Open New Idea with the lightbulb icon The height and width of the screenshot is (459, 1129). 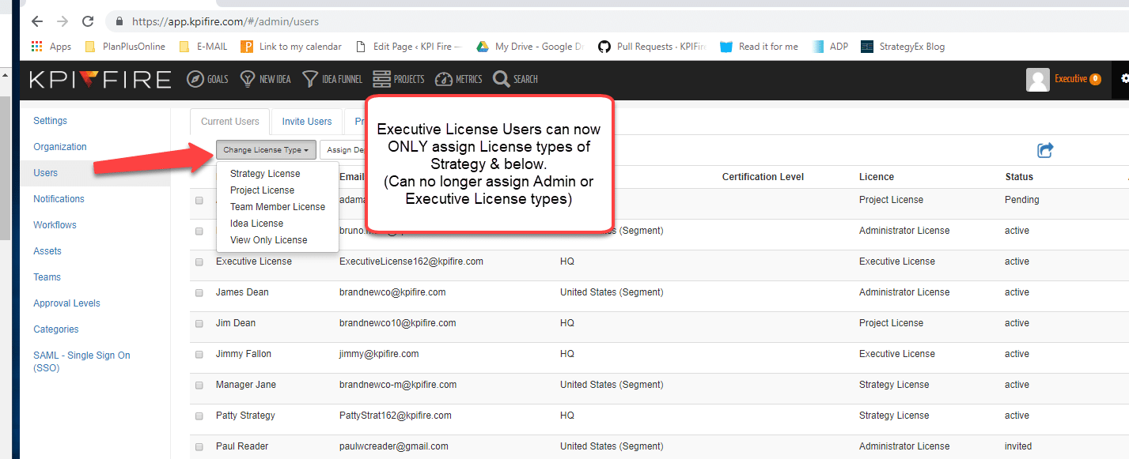coord(265,79)
